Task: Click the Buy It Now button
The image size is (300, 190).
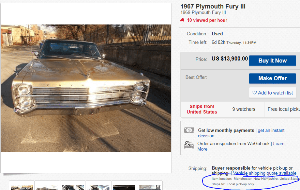Action: pos(272,61)
